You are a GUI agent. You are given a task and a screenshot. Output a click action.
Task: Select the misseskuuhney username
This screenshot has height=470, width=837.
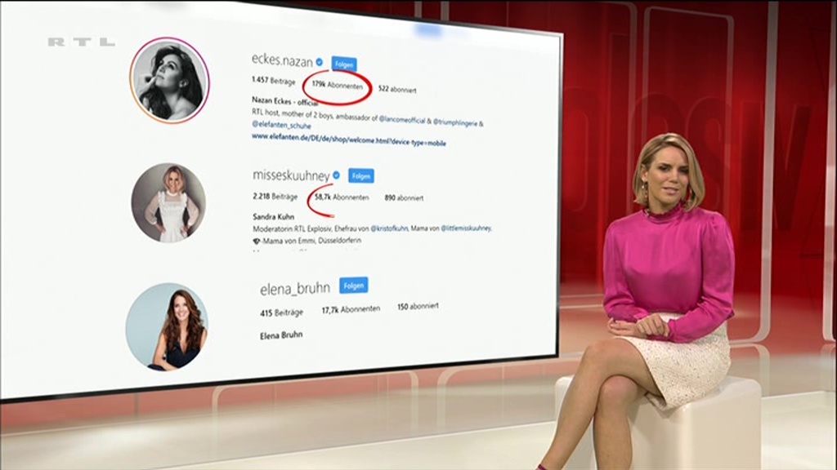pyautogui.click(x=291, y=175)
